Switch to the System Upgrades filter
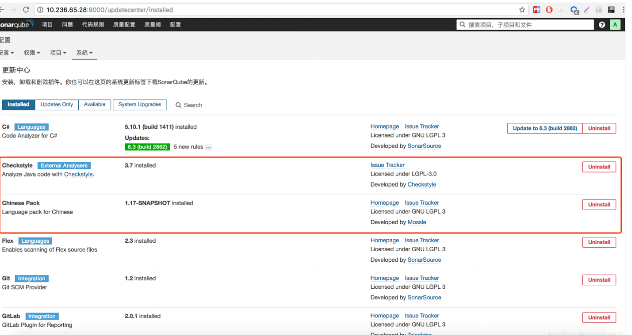 click(x=140, y=105)
